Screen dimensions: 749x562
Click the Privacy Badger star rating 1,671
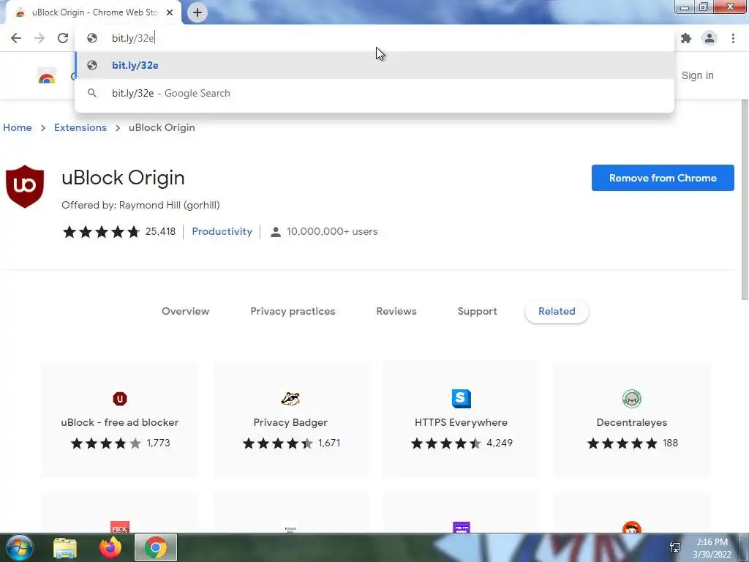click(x=291, y=443)
